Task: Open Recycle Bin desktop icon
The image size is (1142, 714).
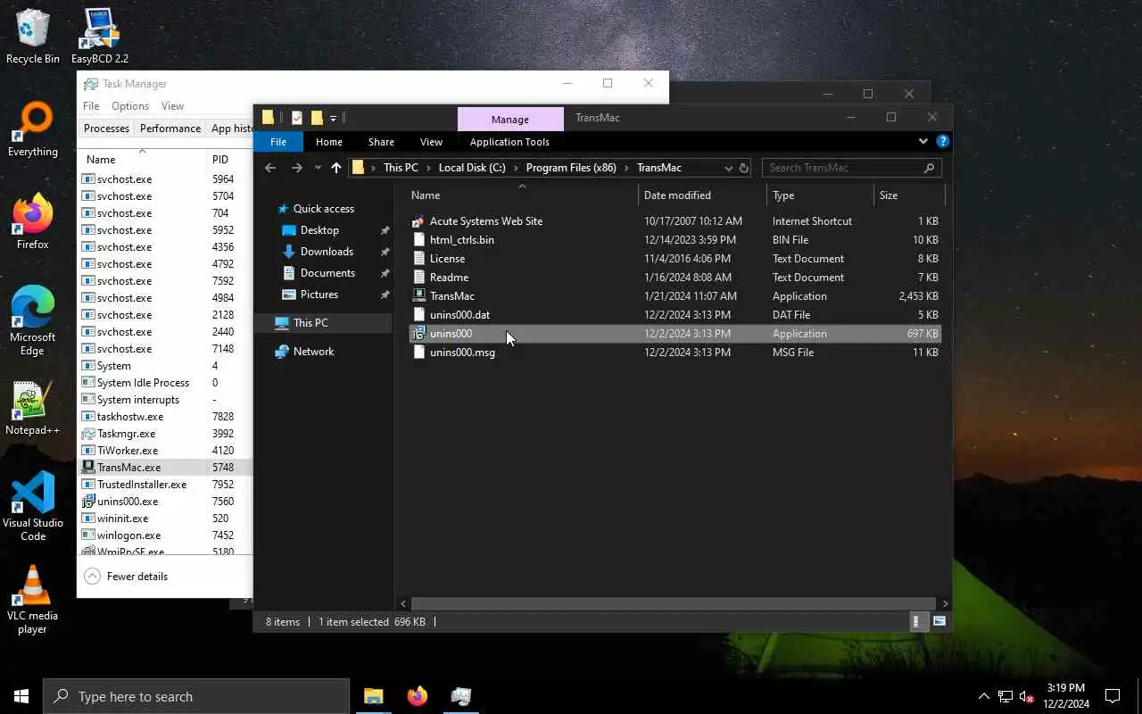Action: click(32, 37)
